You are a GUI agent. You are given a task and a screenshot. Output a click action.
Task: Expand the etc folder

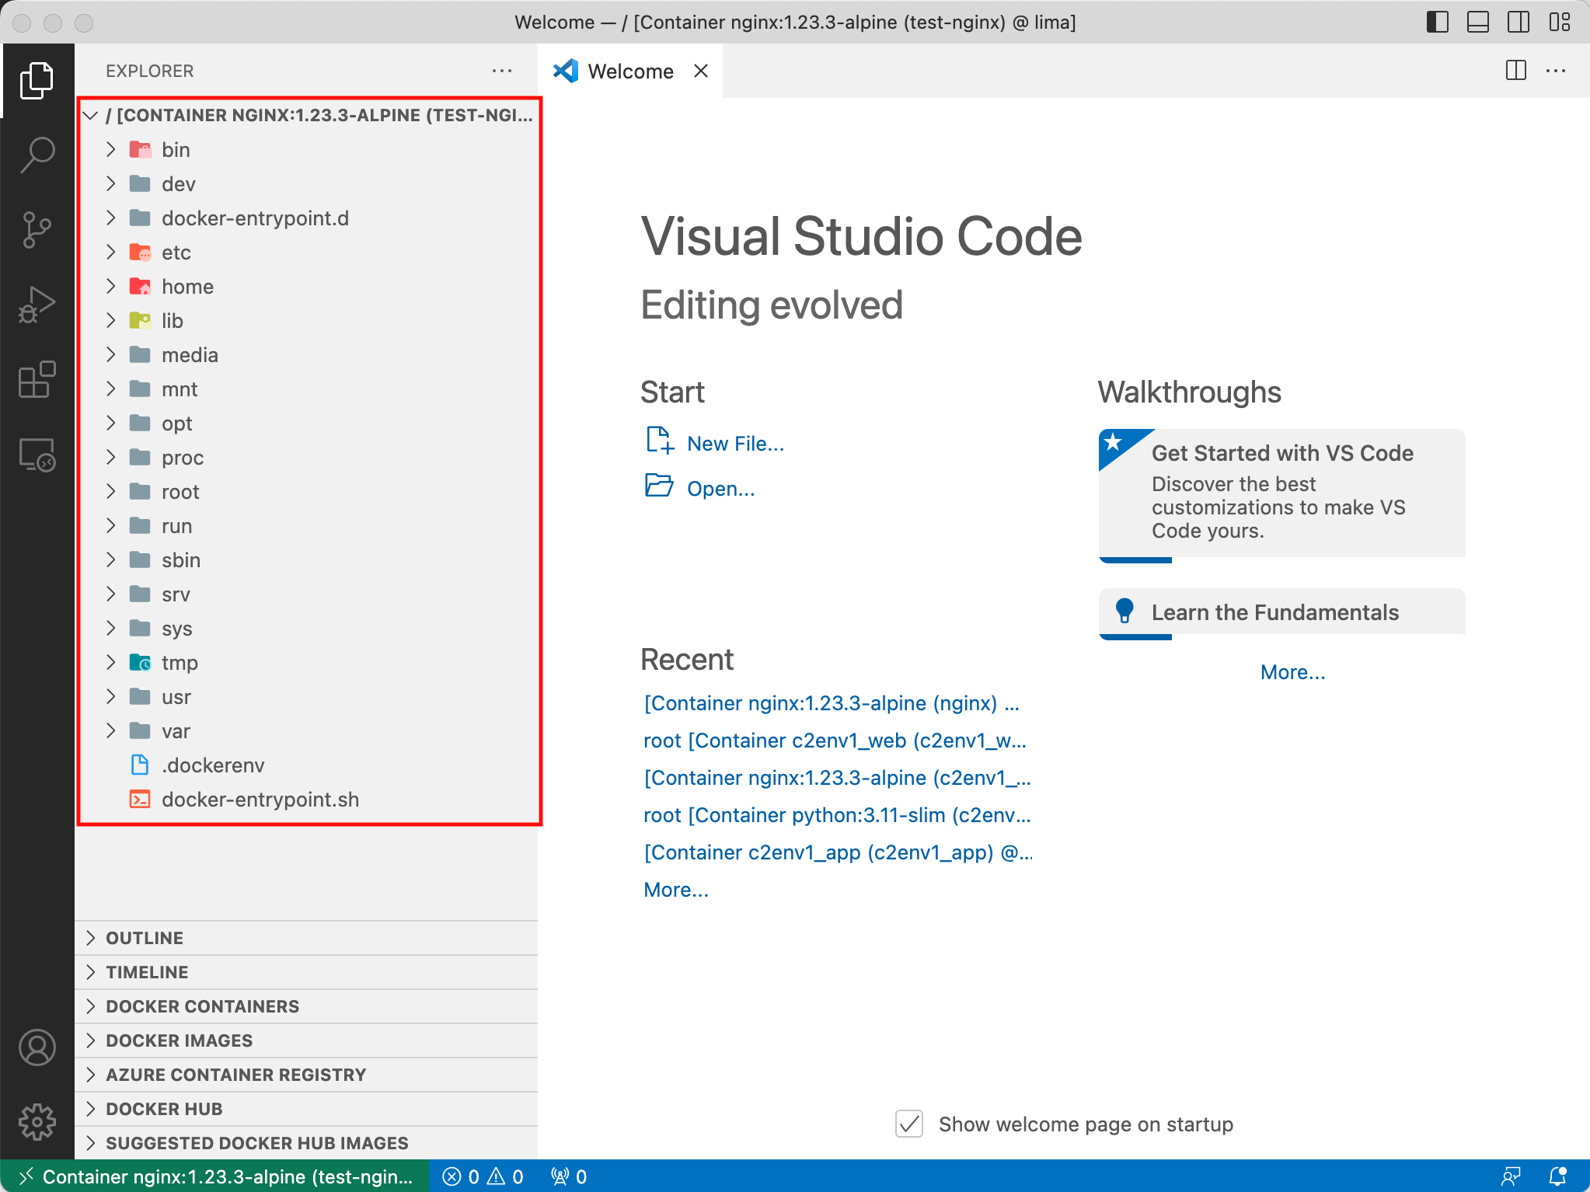pos(176,253)
